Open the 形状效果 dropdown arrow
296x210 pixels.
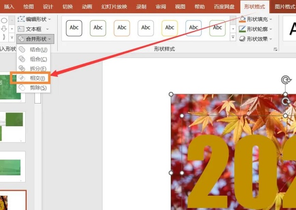click(x=271, y=39)
